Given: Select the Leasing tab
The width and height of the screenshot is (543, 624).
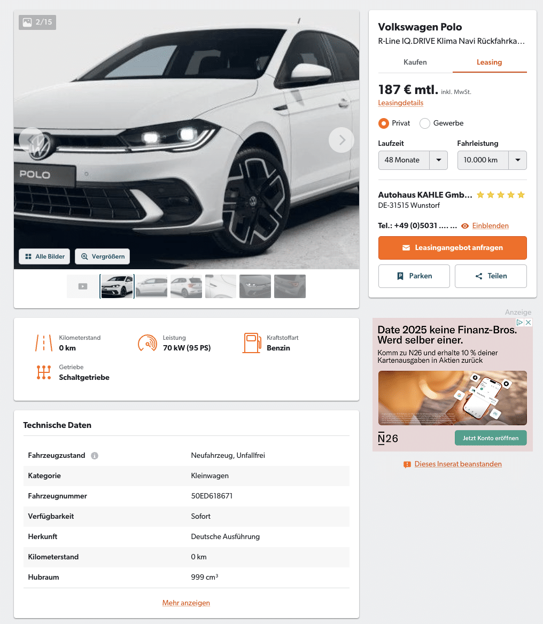Looking at the screenshot, I should click(x=490, y=62).
